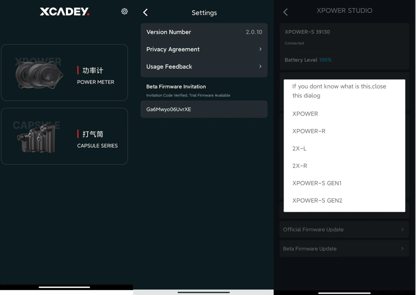The image size is (416, 295).
Task: Open Official Firmware Update chevron
Action: (402, 230)
